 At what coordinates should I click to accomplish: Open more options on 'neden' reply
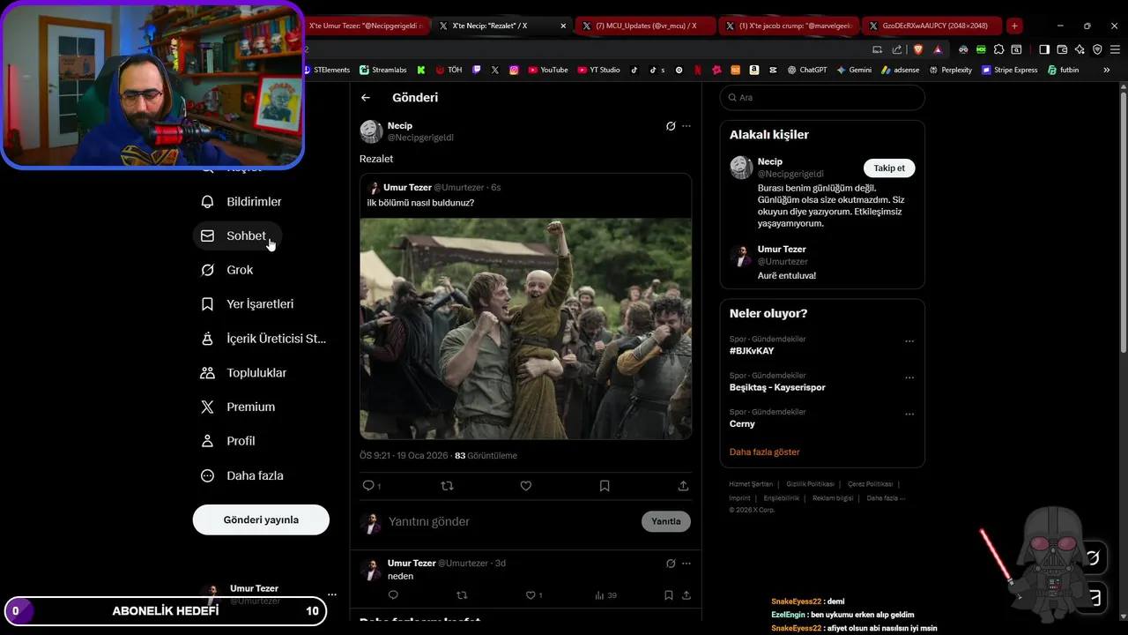[x=686, y=564]
